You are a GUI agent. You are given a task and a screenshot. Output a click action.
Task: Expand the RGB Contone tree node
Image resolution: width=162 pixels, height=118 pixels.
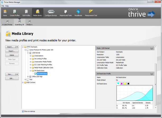click(x=23, y=83)
